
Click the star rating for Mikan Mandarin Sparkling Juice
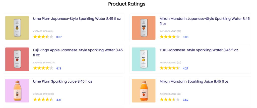point(170,100)
